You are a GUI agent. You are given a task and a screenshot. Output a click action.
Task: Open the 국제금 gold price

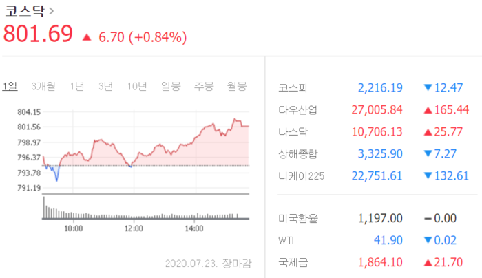[293, 262]
